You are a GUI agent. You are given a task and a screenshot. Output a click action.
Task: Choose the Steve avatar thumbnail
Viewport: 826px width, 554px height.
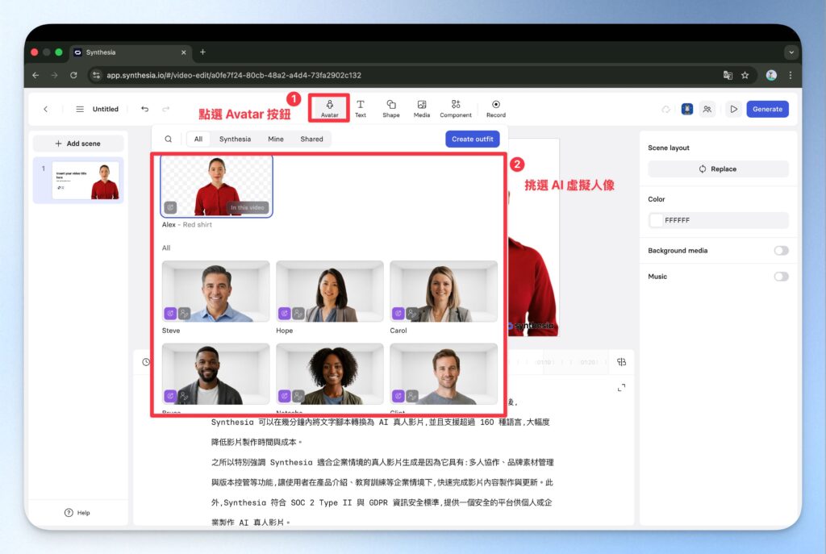215,291
